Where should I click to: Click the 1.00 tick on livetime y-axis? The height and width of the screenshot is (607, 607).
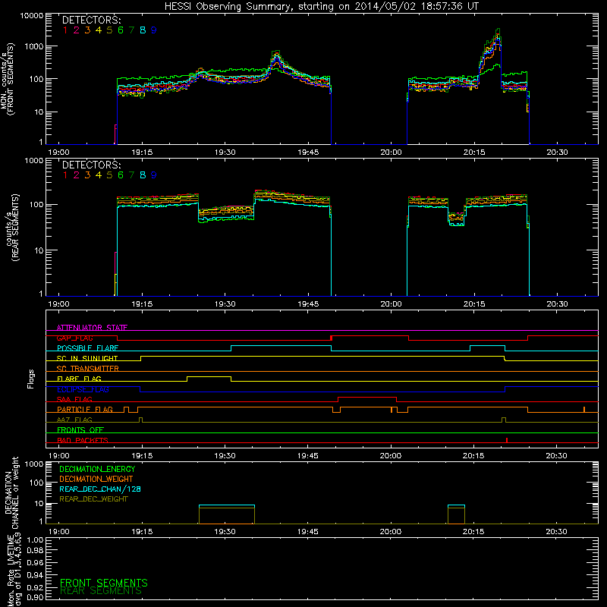pyautogui.click(x=36, y=539)
